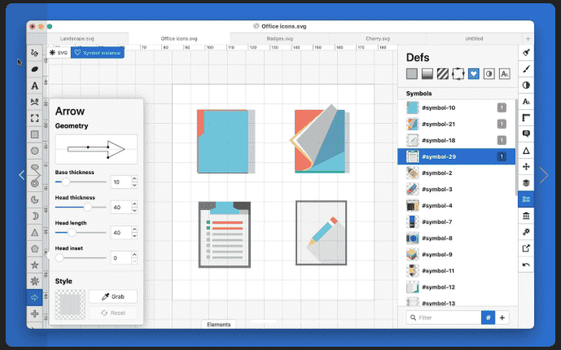This screenshot has width=561, height=350.
Task: Open the Meta speech-bubble panel
Action: coord(526,134)
